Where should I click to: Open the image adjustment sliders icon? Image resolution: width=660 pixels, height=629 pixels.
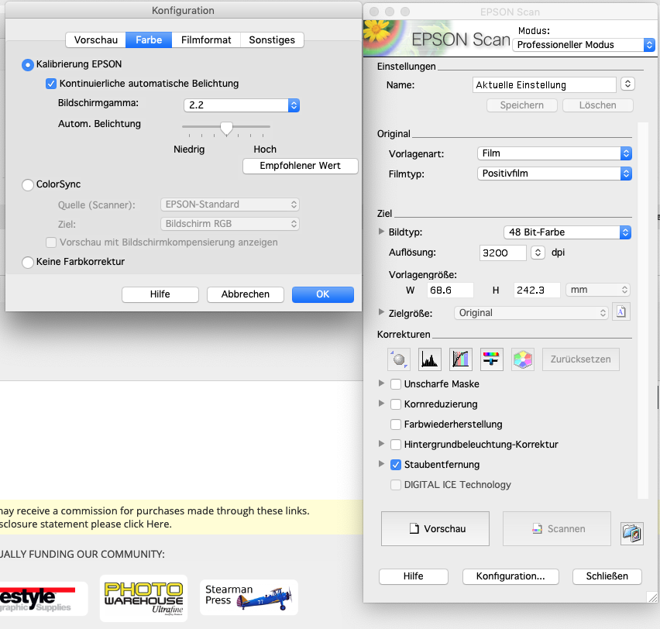[x=492, y=359]
